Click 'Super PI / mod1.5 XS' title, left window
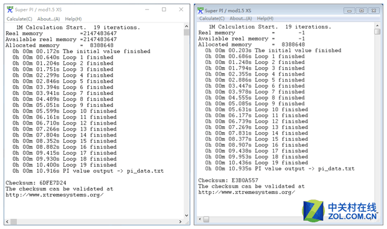Image resolution: width=387 pixels, height=229 pixels. coord(38,10)
